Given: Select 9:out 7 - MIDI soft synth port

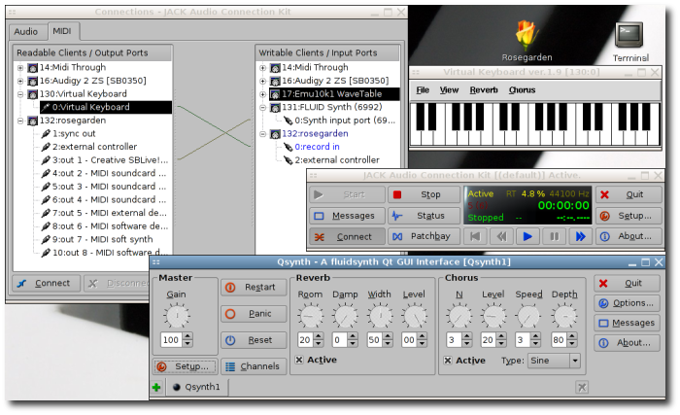Looking at the screenshot, I should [x=97, y=239].
